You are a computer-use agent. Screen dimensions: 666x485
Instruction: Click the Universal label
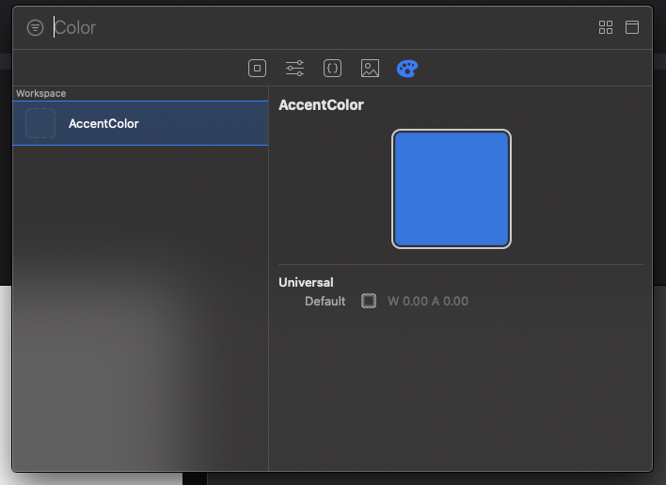tap(306, 282)
